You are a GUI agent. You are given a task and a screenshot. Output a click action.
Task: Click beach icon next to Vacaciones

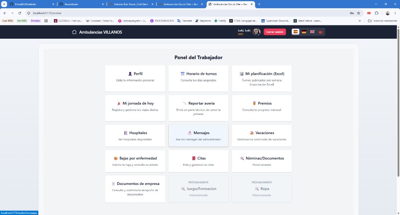[x=252, y=133]
